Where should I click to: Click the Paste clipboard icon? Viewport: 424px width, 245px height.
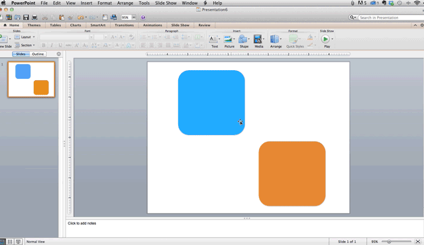(x=62, y=18)
